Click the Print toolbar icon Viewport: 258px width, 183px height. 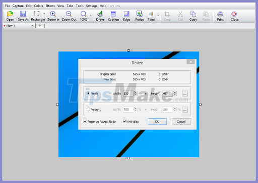coord(220,14)
